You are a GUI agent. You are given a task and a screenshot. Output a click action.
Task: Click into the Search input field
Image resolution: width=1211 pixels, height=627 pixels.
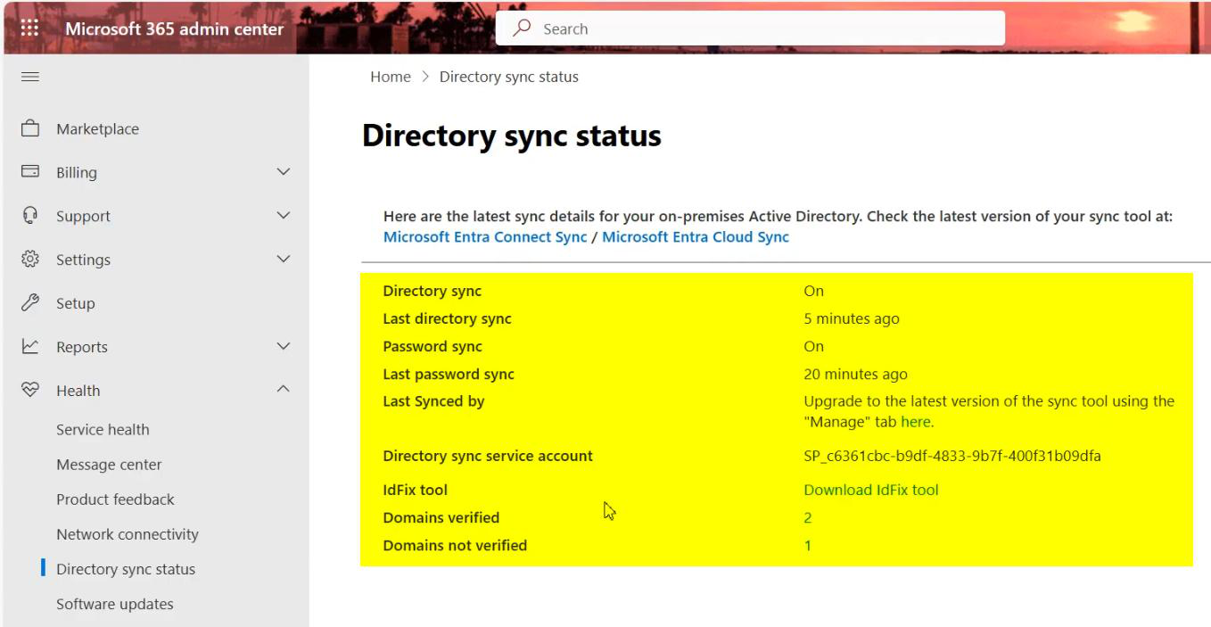[750, 29]
